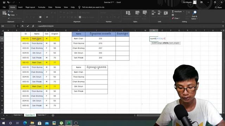The image size is (225, 126).
Task: Open Windows Start menu
Action: click(x=3, y=123)
